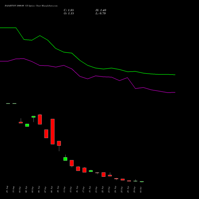This screenshot has width=199, height=199.
Task: Select the 11 Sep date label
Action: tap(64, 189)
